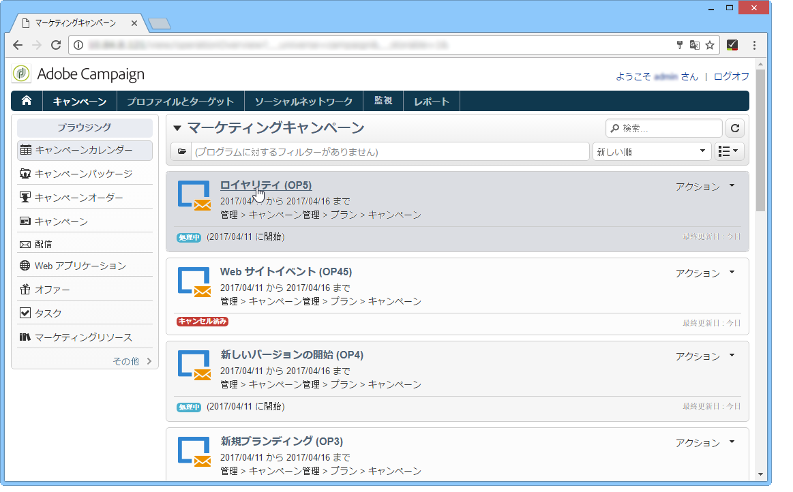
Task: Click the trophy icon for campaign orders
Action: tap(25, 197)
